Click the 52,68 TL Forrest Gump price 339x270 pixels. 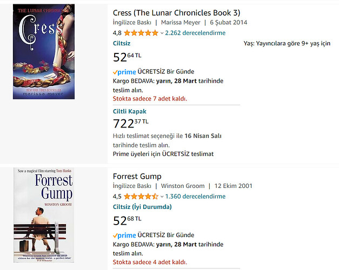pyautogui.click(x=127, y=221)
